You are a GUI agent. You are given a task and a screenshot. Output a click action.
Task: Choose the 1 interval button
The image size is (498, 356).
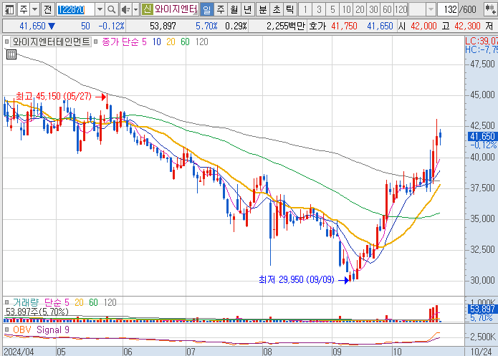coord(305,9)
